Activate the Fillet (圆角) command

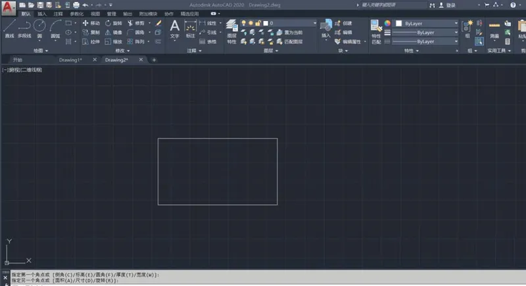click(136, 32)
